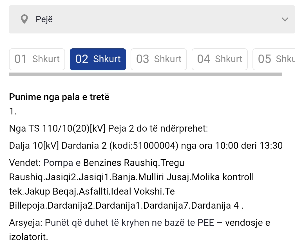Click the Arsyeja: label
This screenshot has height=248, width=304.
point(25,223)
